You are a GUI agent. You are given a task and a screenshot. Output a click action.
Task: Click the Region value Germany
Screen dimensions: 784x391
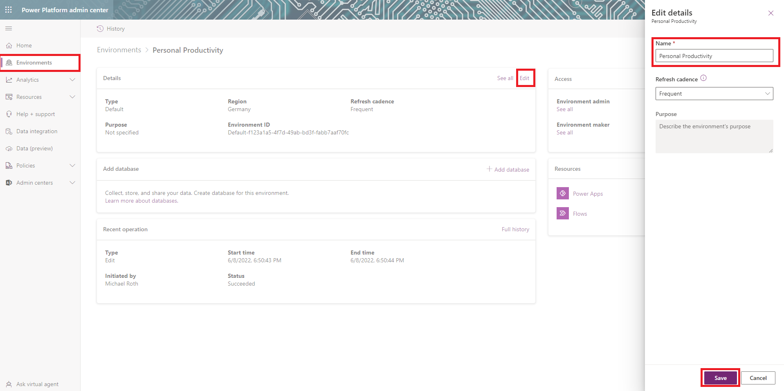coord(239,109)
